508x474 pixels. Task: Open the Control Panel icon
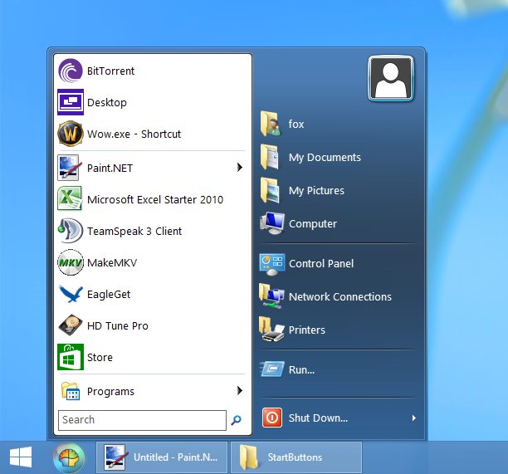272,264
